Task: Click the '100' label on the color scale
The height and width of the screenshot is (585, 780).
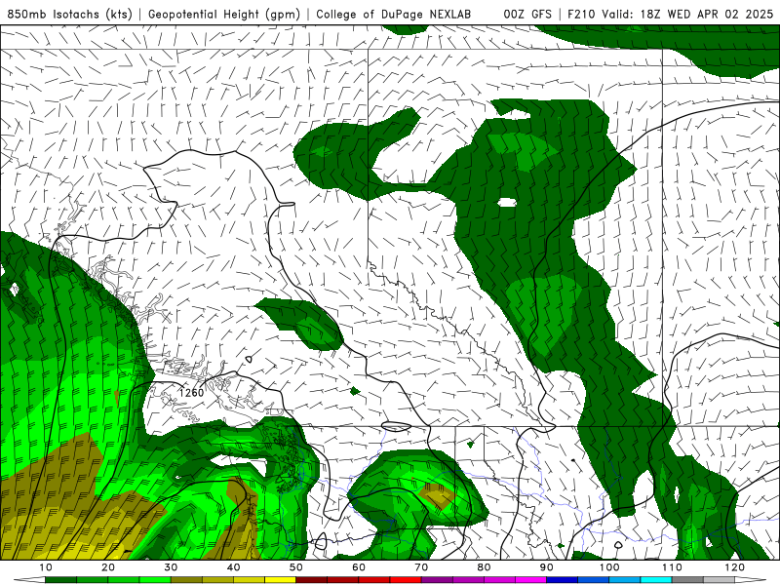Action: pyautogui.click(x=609, y=567)
